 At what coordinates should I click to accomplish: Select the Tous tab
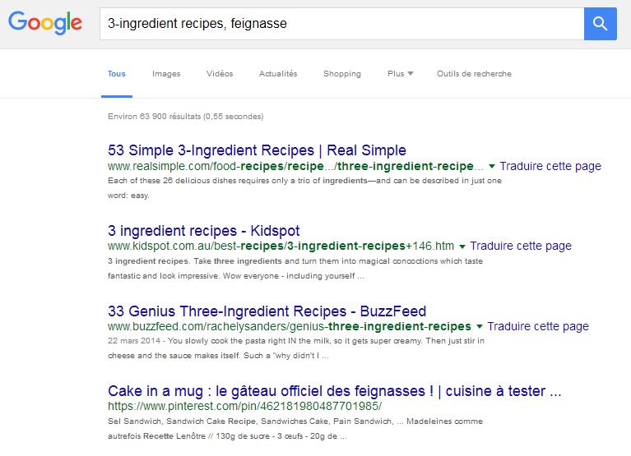(117, 74)
